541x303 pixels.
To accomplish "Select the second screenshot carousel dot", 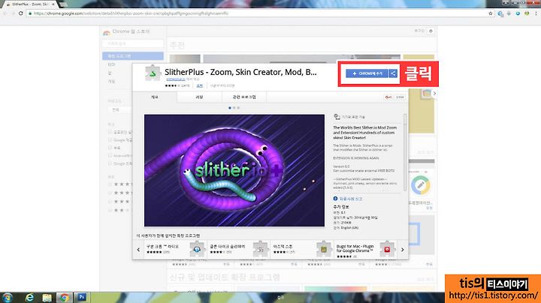I will tap(234, 108).
